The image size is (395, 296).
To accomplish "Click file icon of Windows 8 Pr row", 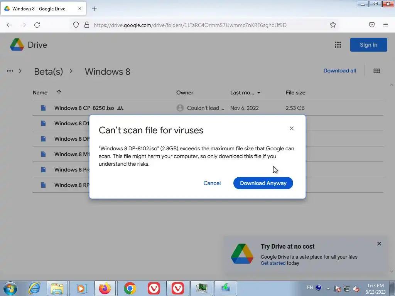I will click(x=43, y=170).
